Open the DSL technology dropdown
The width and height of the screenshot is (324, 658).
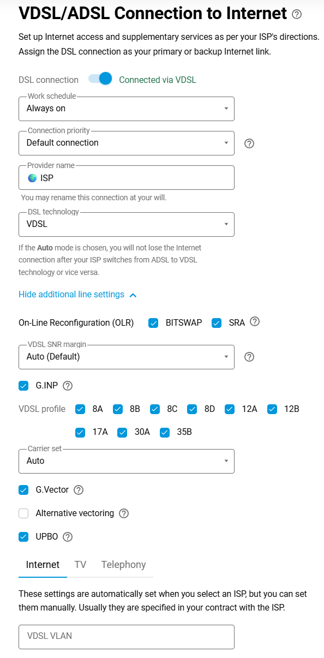127,224
